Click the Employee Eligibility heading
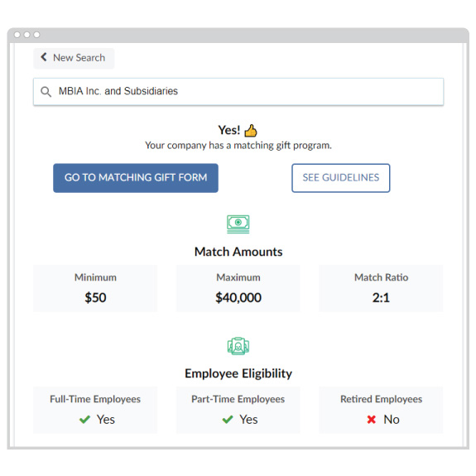Image resolution: width=476 pixels, height=476 pixels. (x=238, y=373)
